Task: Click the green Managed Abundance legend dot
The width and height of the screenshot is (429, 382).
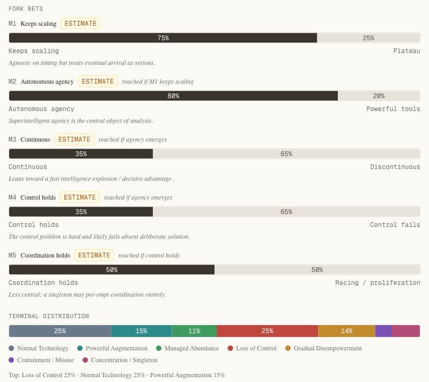Action: 159,348
